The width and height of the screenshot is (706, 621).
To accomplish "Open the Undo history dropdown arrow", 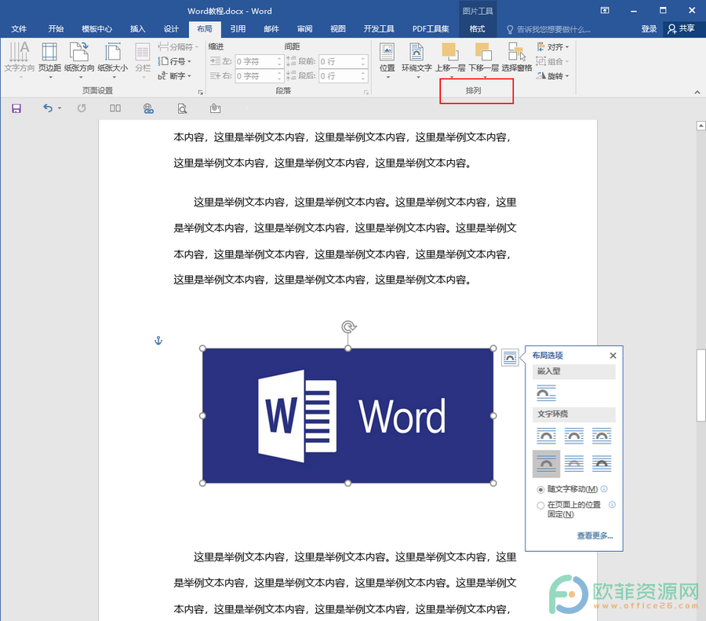I will (60, 108).
